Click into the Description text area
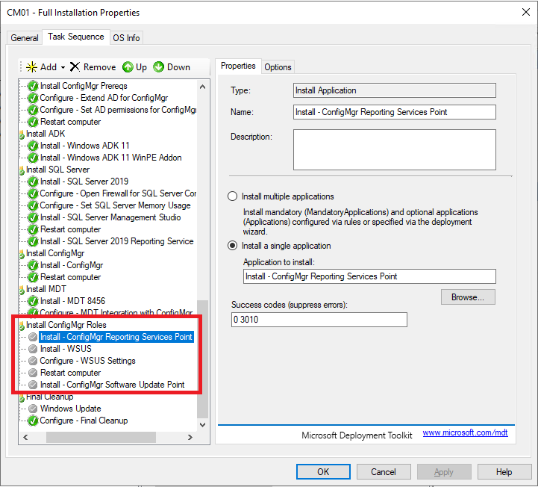Screen dimensions: 538x487 pyautogui.click(x=394, y=149)
